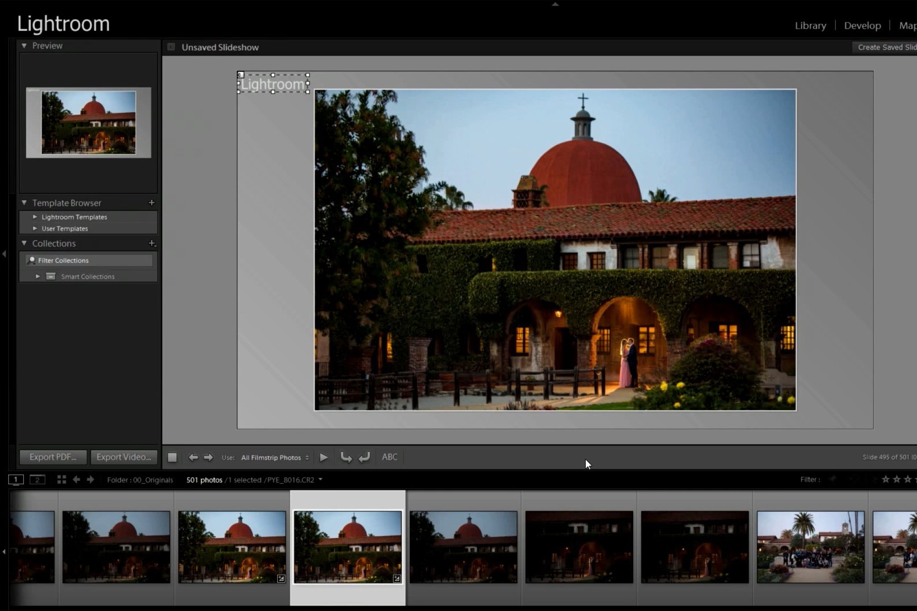Click the Preview panel slide thumbnail

coord(88,122)
